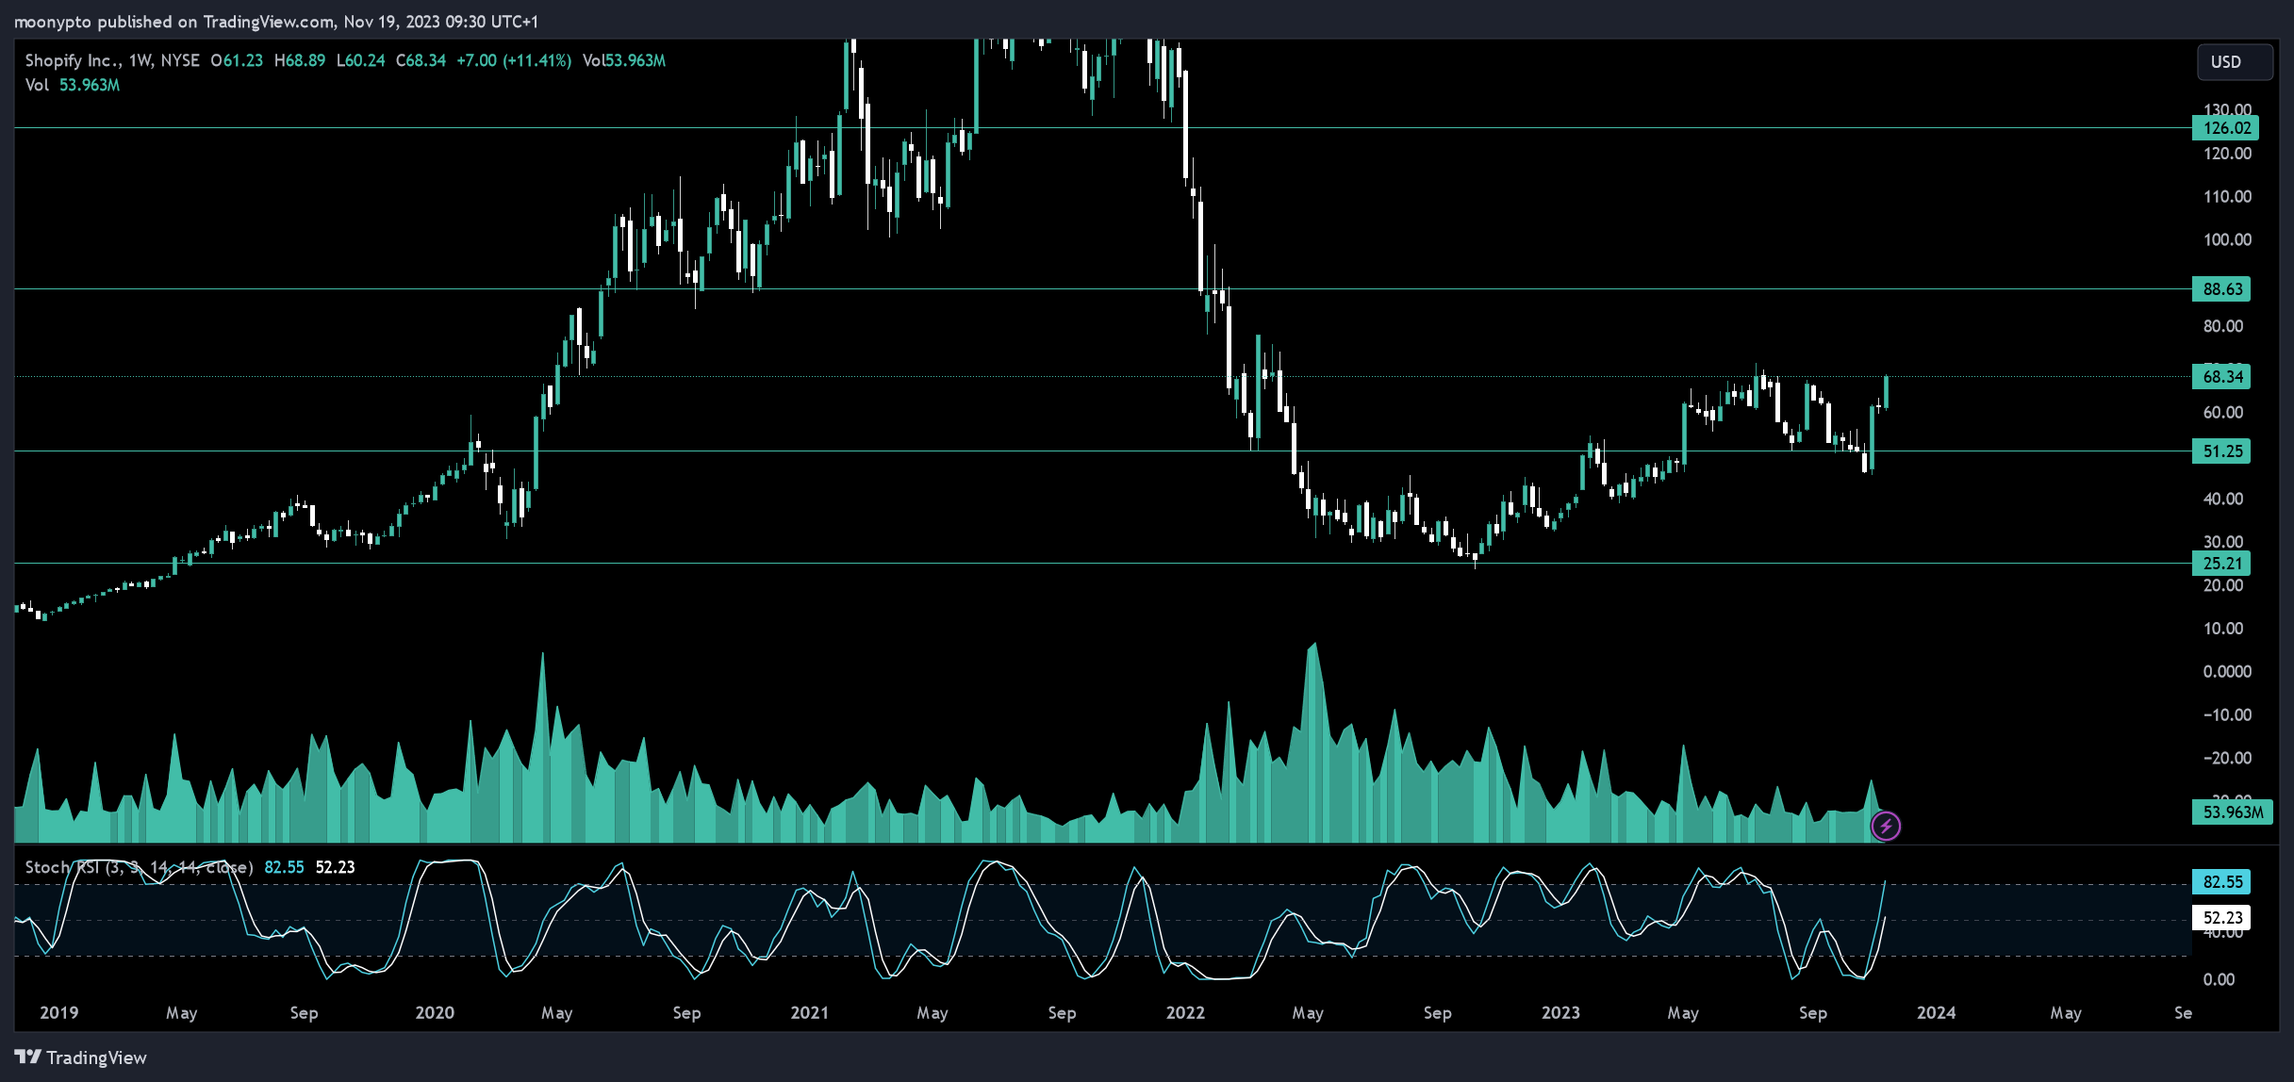Screen dimensions: 2294x1082
Task: Click the Vol 53.963M indicator legend
Action: 73,85
